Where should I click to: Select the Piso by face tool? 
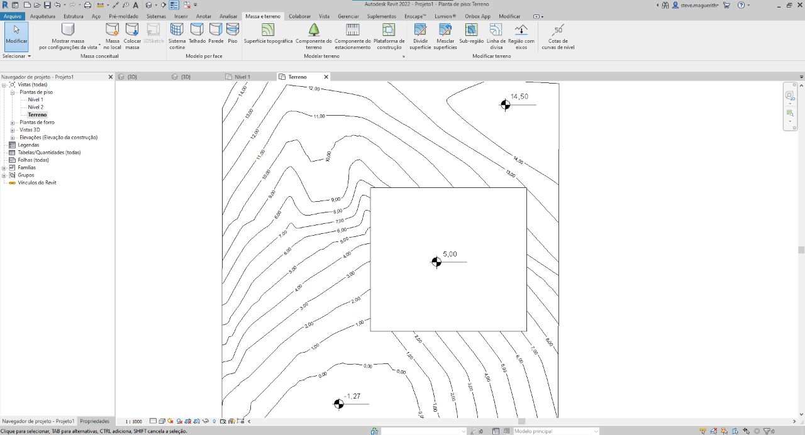coord(233,34)
